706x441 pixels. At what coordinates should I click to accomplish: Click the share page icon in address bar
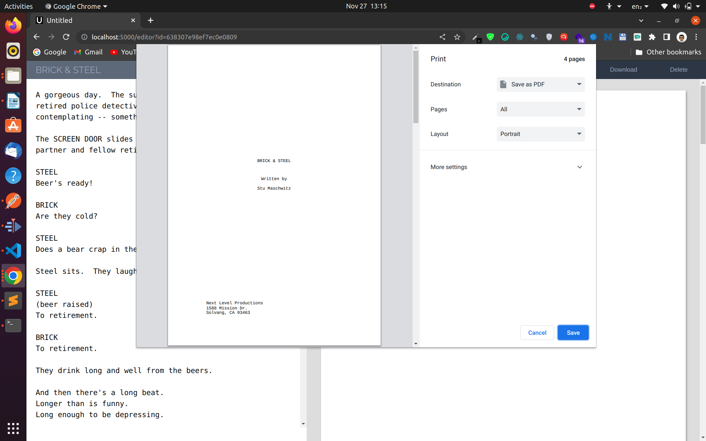point(442,37)
